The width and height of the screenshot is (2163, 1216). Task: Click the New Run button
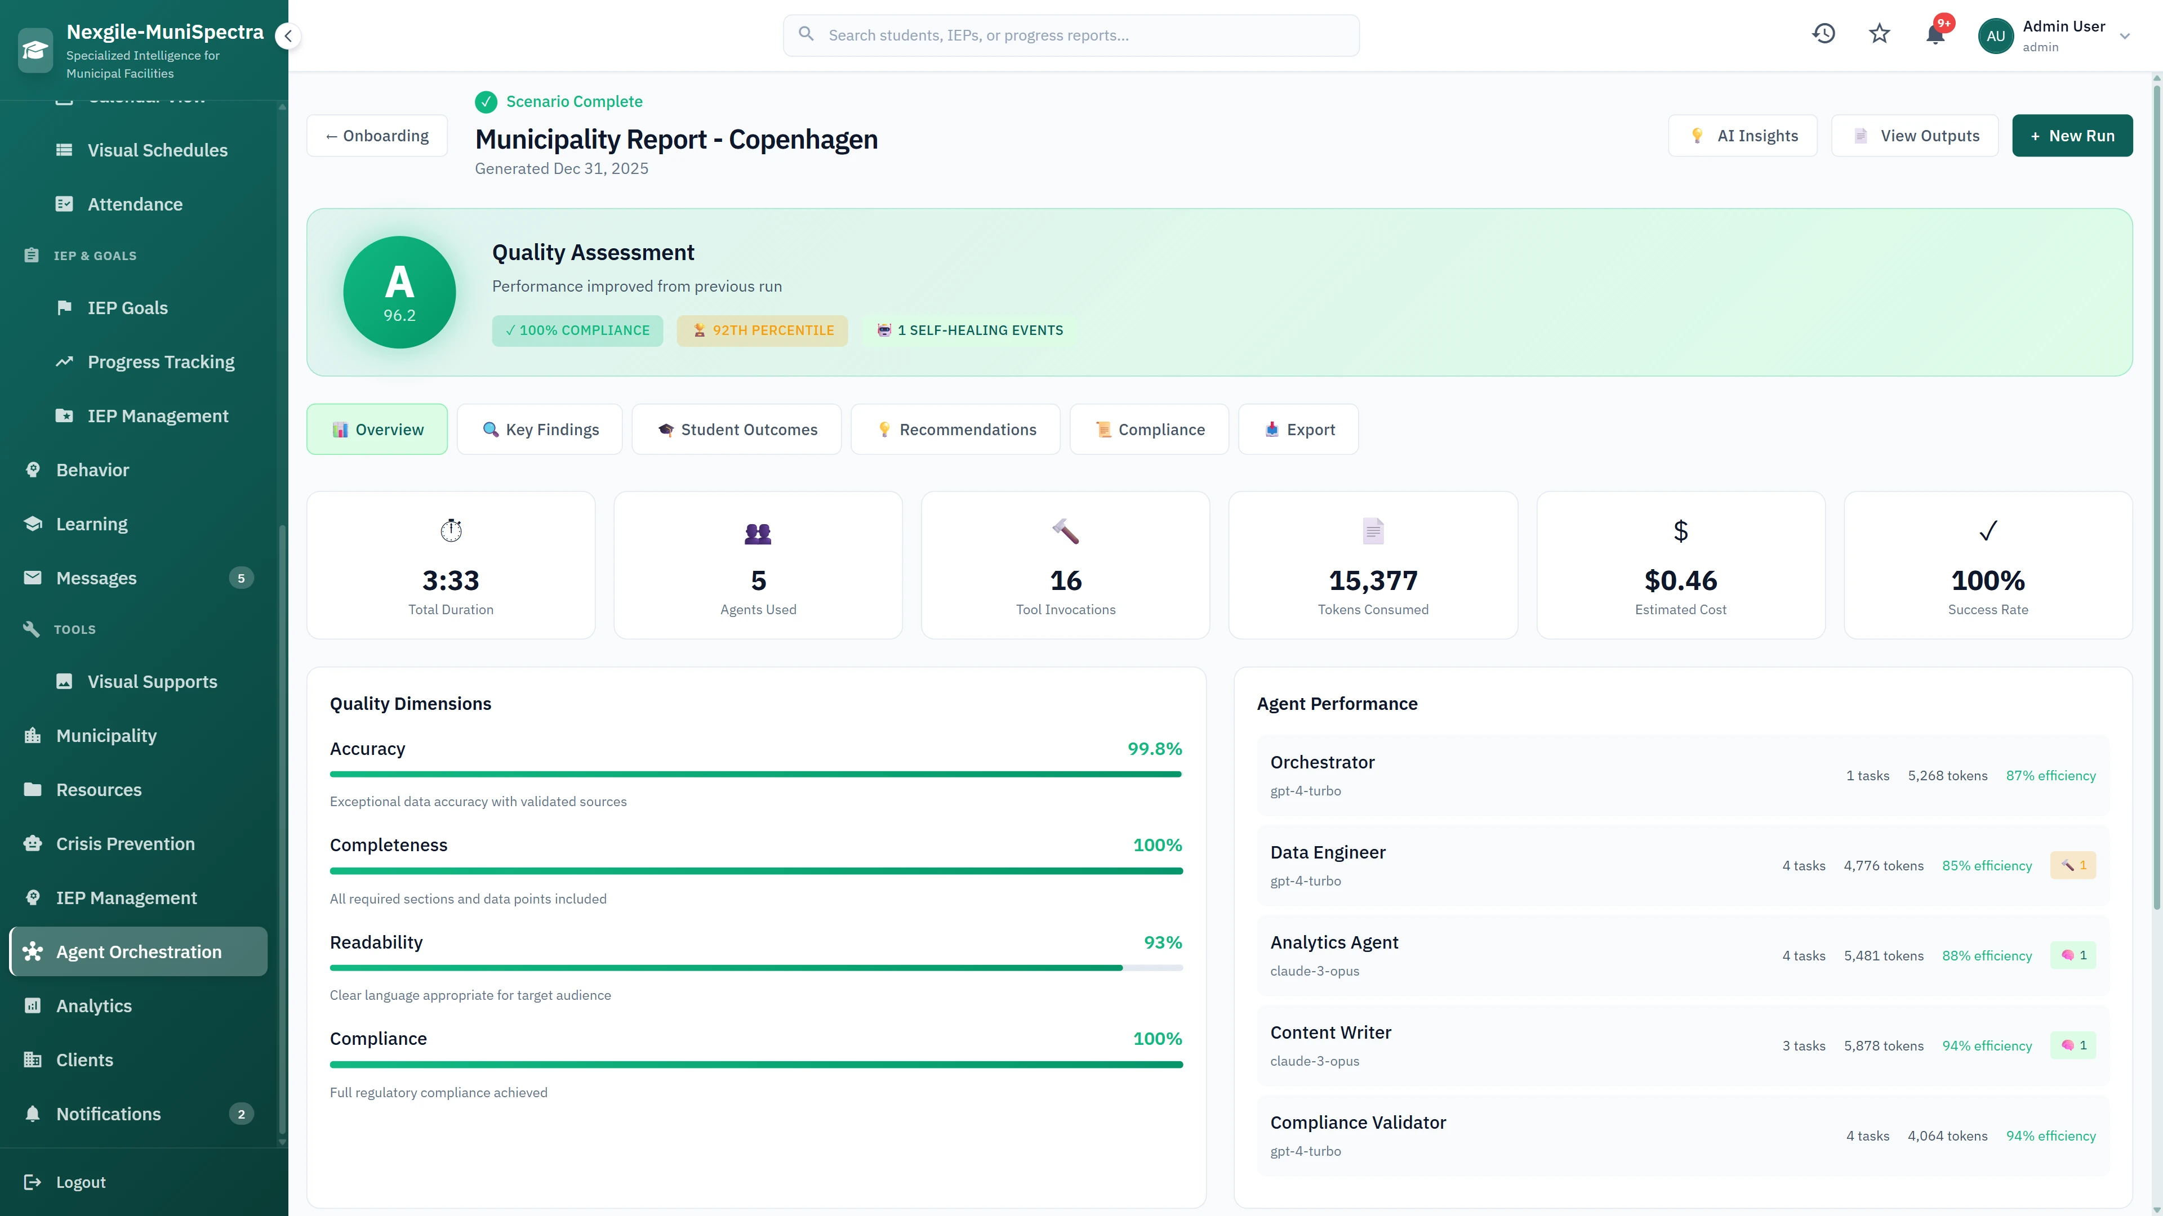coord(2072,135)
